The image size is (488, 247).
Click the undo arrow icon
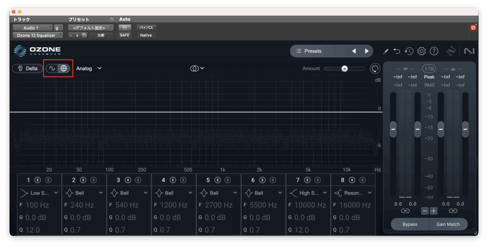[x=397, y=51]
